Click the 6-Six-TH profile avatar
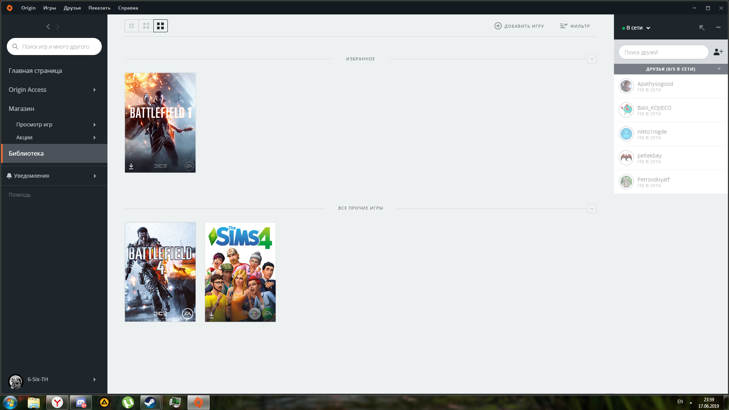 pyautogui.click(x=16, y=381)
